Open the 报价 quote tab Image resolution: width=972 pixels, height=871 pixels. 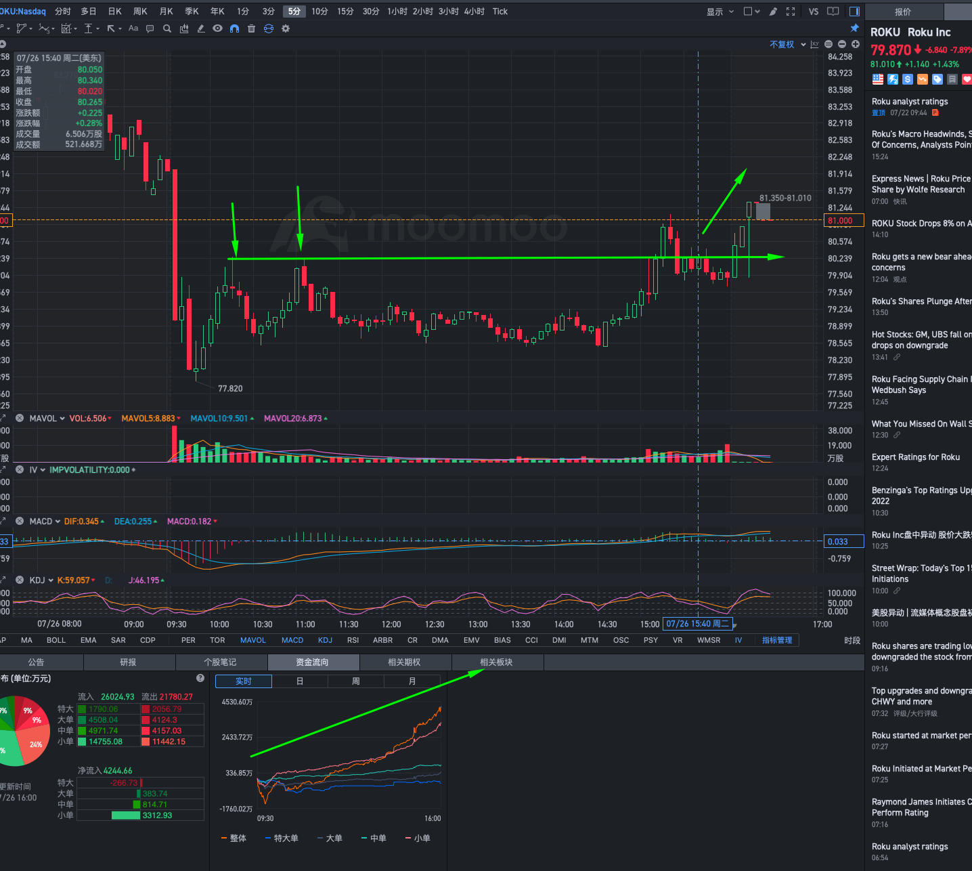pyautogui.click(x=903, y=12)
